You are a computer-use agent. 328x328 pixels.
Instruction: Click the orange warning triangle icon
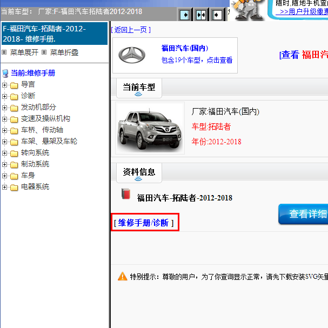pyautogui.click(x=123, y=276)
